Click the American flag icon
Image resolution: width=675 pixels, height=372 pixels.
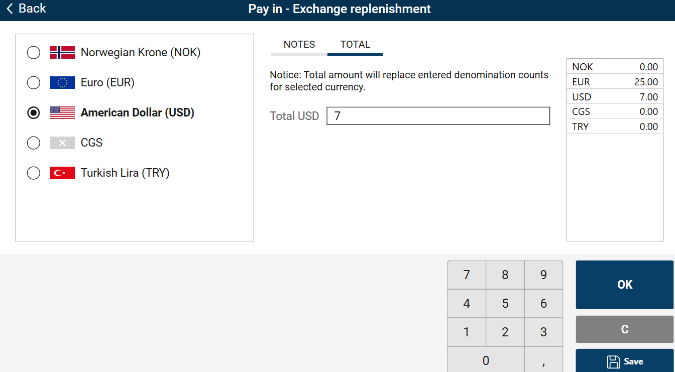pos(62,113)
